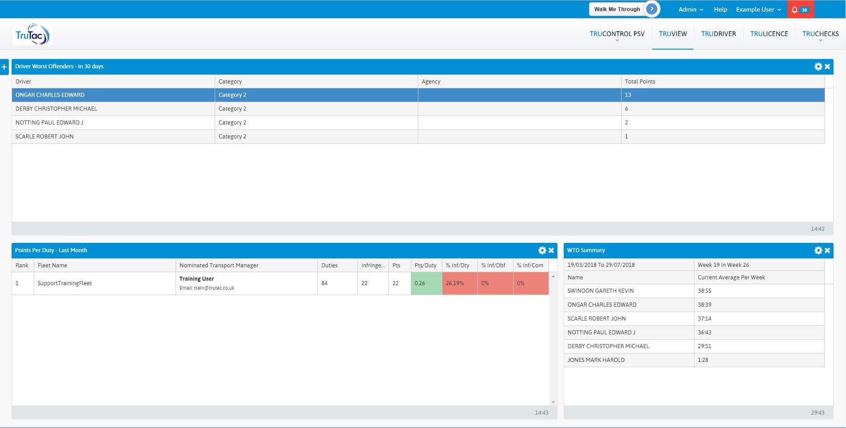846x428 pixels.
Task: Select the DERBY CHRISTOPHER MICHAEL offender row
Action: coord(56,109)
